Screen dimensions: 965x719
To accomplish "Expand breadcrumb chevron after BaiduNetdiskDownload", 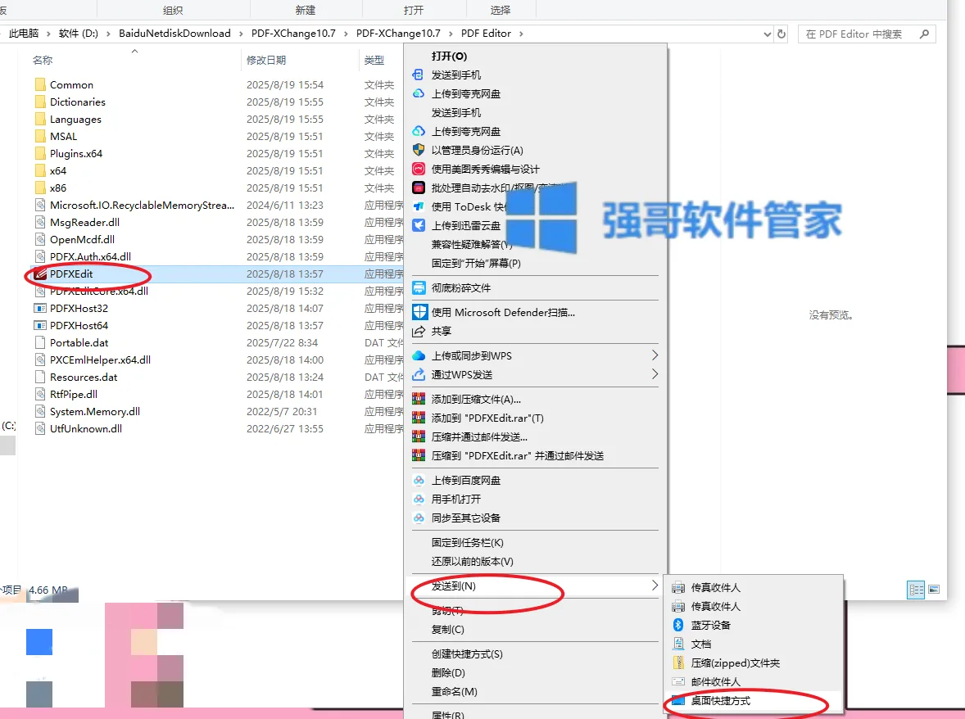I will 241,34.
